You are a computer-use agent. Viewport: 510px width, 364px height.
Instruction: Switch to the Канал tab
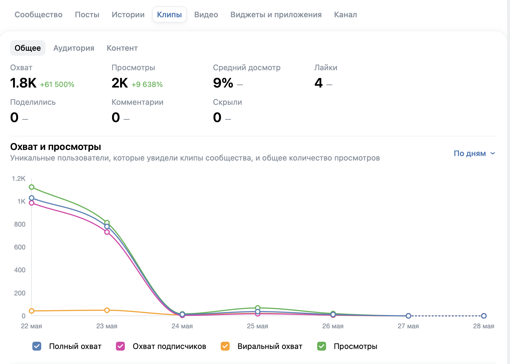pos(346,14)
